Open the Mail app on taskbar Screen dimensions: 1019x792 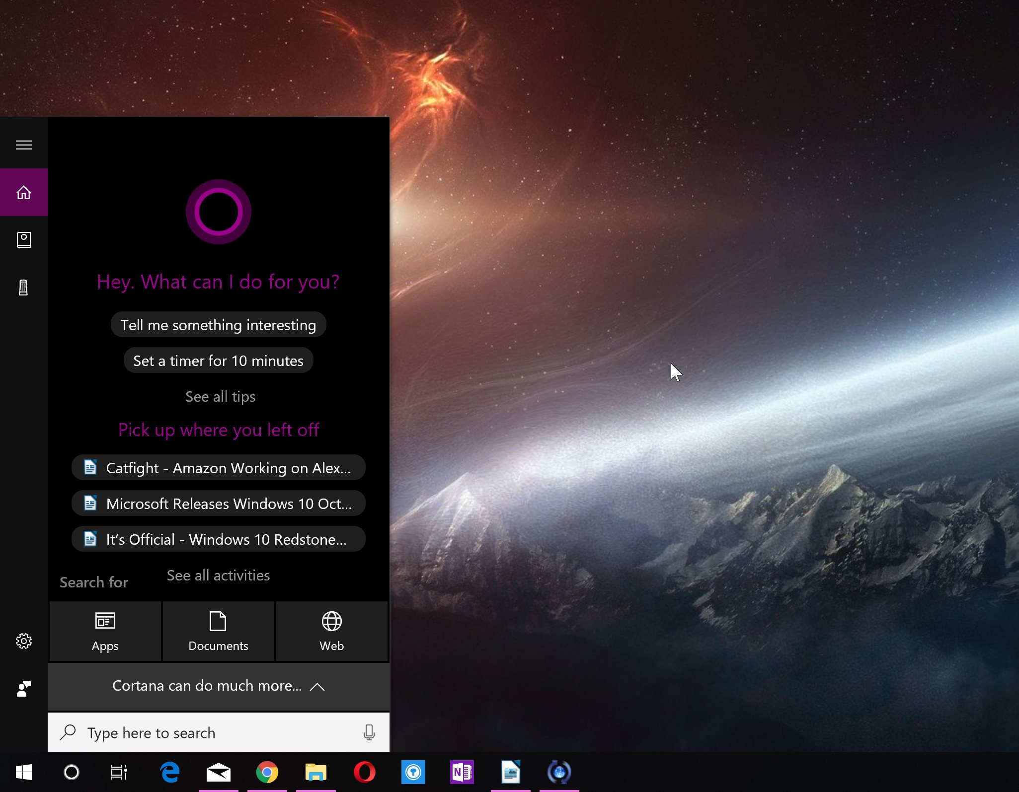coord(219,772)
